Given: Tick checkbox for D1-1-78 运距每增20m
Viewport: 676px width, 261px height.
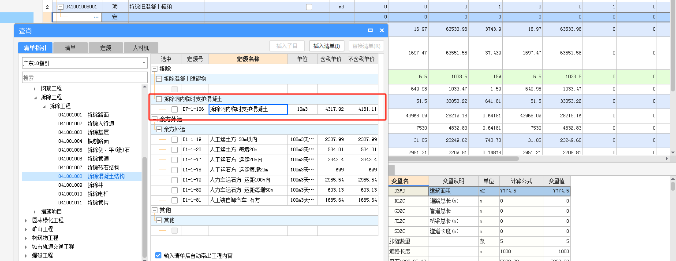Looking at the screenshot, I should [175, 170].
